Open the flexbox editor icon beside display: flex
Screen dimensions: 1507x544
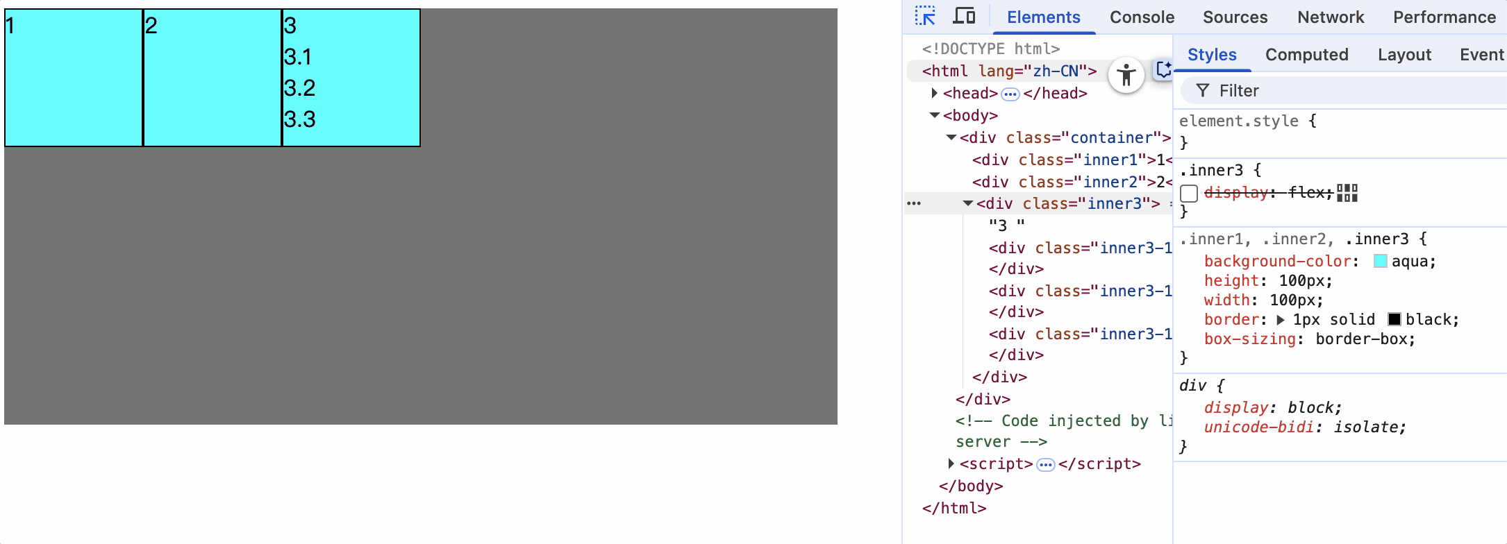(x=1347, y=193)
